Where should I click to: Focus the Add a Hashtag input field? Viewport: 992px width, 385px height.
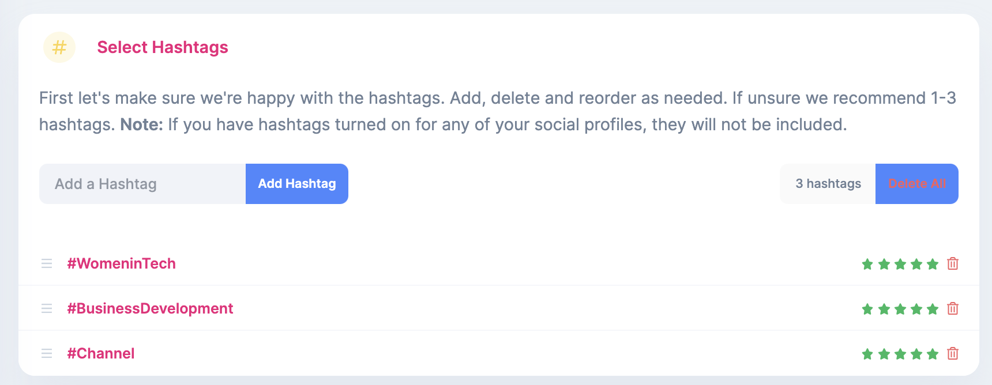142,184
